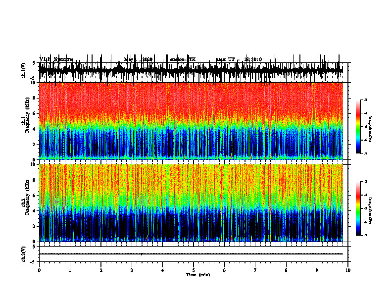
Task: Click the time axis tick label '7'
Action: tap(255, 270)
